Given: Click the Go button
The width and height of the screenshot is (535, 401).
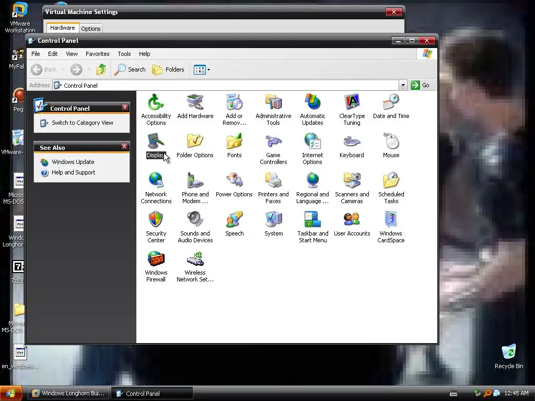Looking at the screenshot, I should click(x=421, y=85).
